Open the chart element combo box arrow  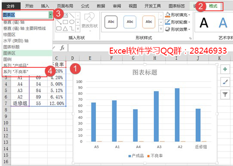(51, 15)
